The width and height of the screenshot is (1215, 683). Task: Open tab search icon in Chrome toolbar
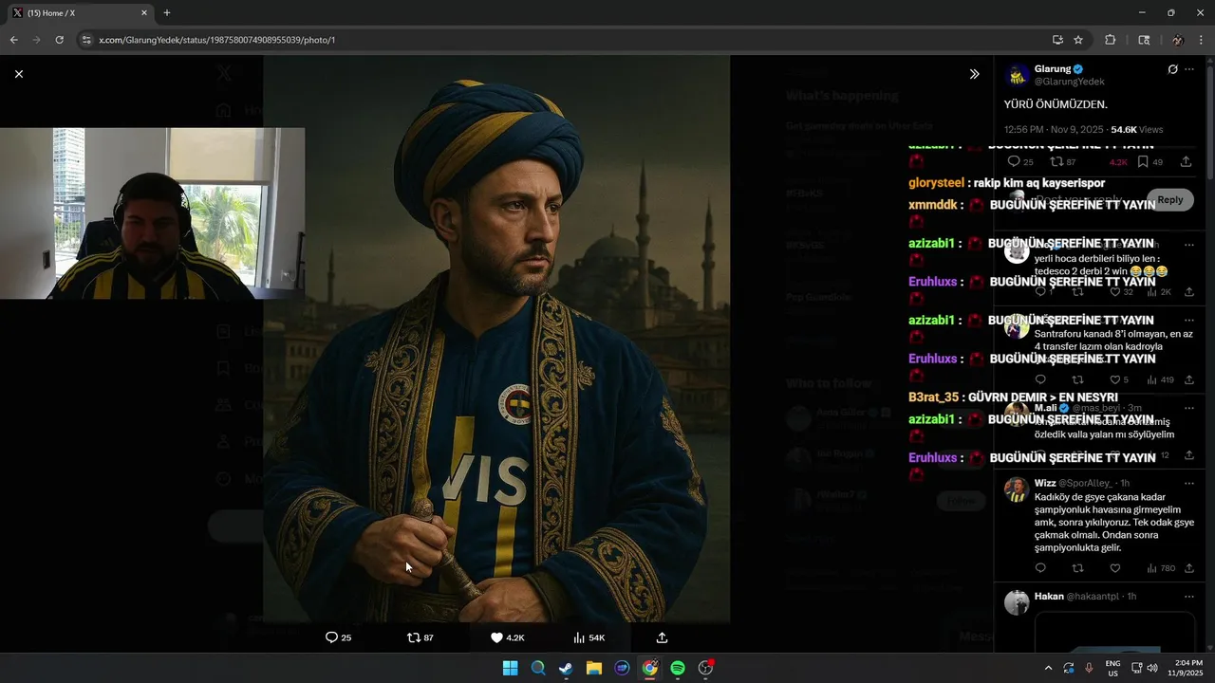click(x=1144, y=40)
